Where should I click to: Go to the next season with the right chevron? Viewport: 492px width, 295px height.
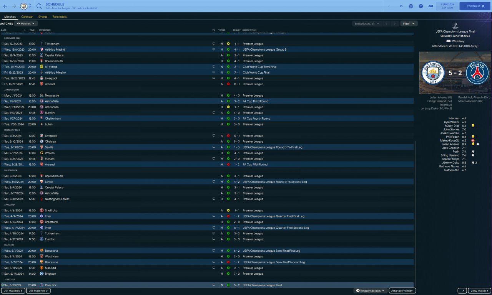point(395,24)
